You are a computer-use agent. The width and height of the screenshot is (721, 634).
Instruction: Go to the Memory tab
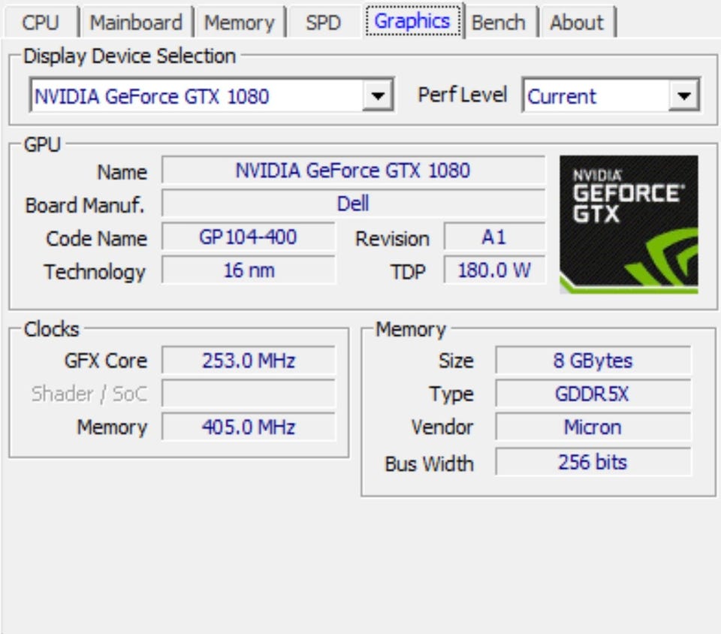point(239,23)
